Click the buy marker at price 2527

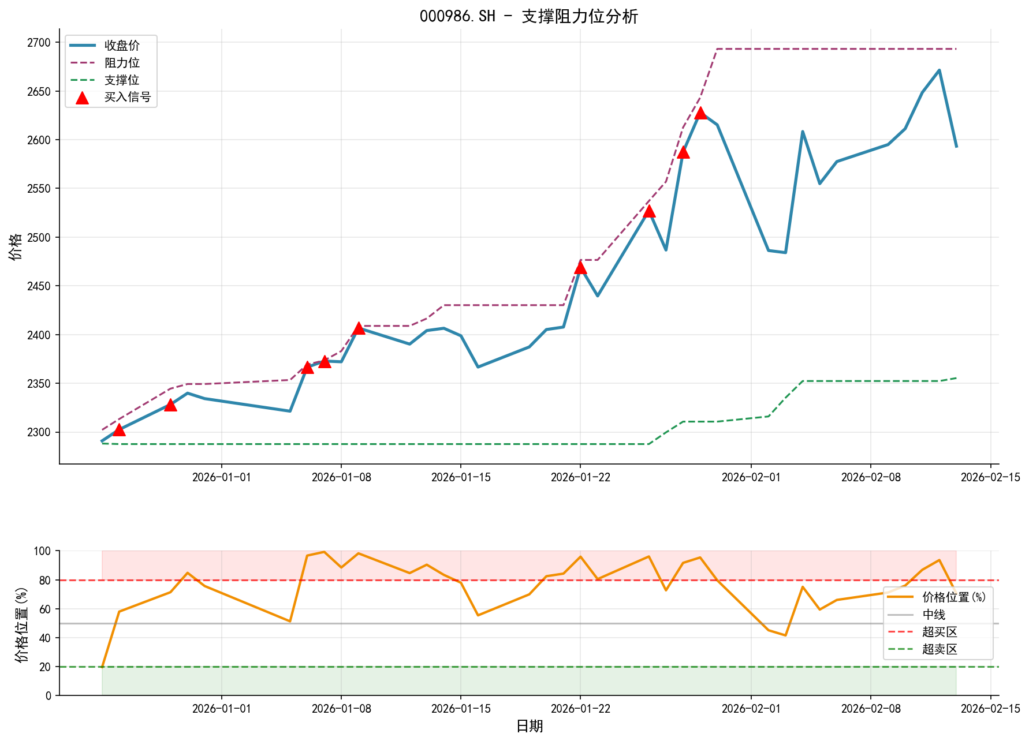tap(650, 211)
